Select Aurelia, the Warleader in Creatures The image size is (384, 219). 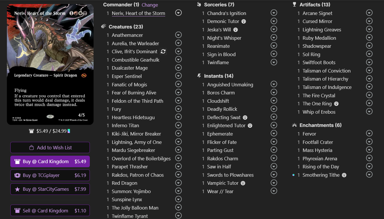(x=135, y=43)
